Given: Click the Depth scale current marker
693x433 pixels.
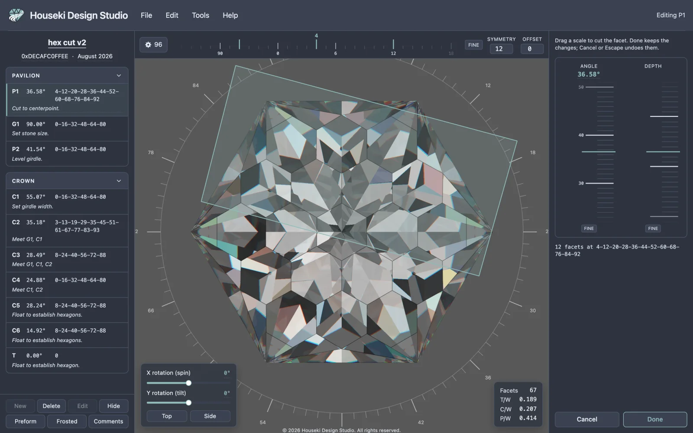Looking at the screenshot, I should pyautogui.click(x=663, y=152).
